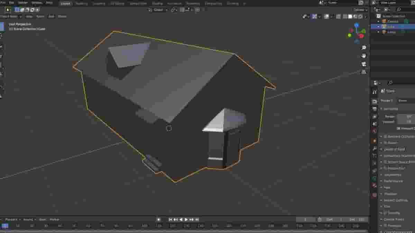The image size is (415, 233).
Task: Select the Lamp object icon in the Outliner
Action: [x=384, y=31]
